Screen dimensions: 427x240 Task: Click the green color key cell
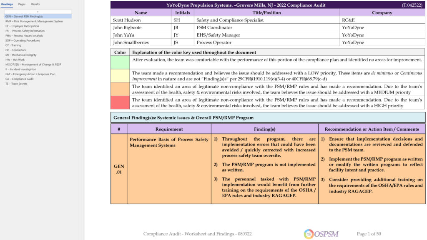point(120,62)
